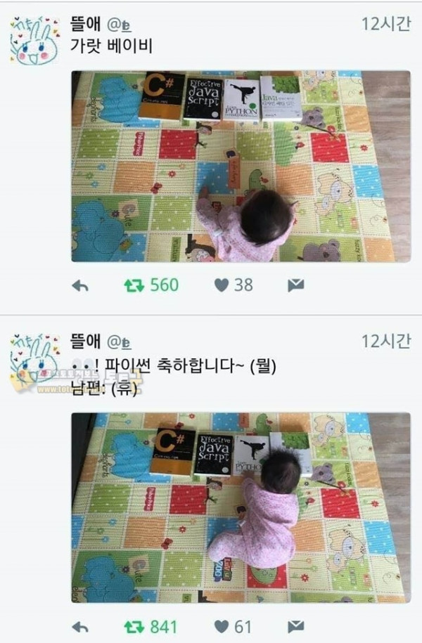This screenshot has width=422, height=643.
Task: Open the first tweet's baby and books photo
Action: 241,167
